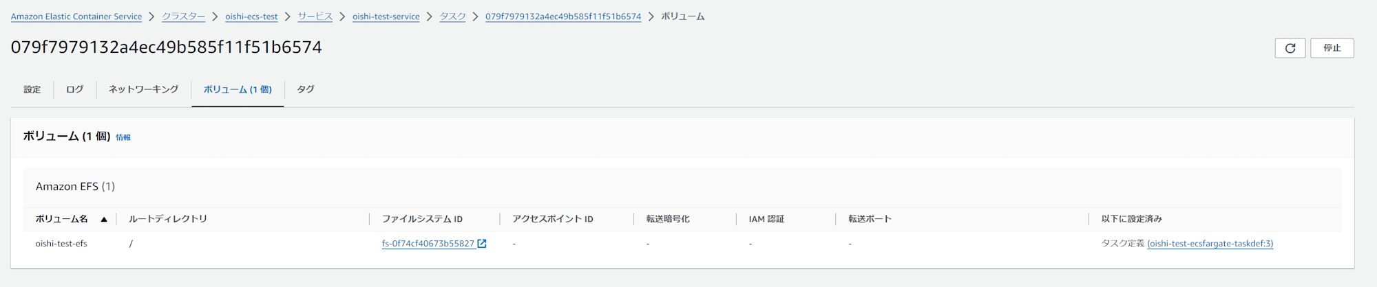
Task: Open task ID breadcrumb link
Action: click(563, 16)
